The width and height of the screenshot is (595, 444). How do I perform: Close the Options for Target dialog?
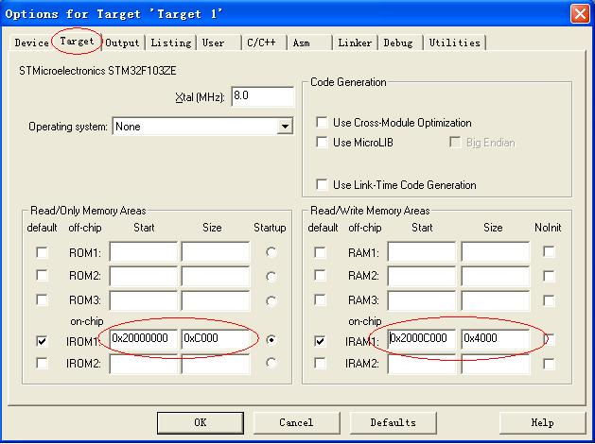point(580,14)
